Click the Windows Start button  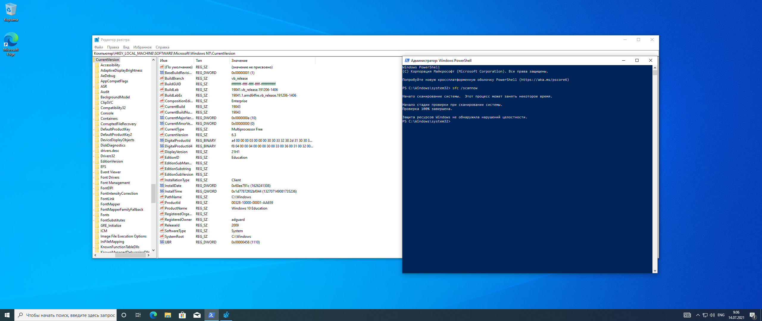tap(7, 315)
